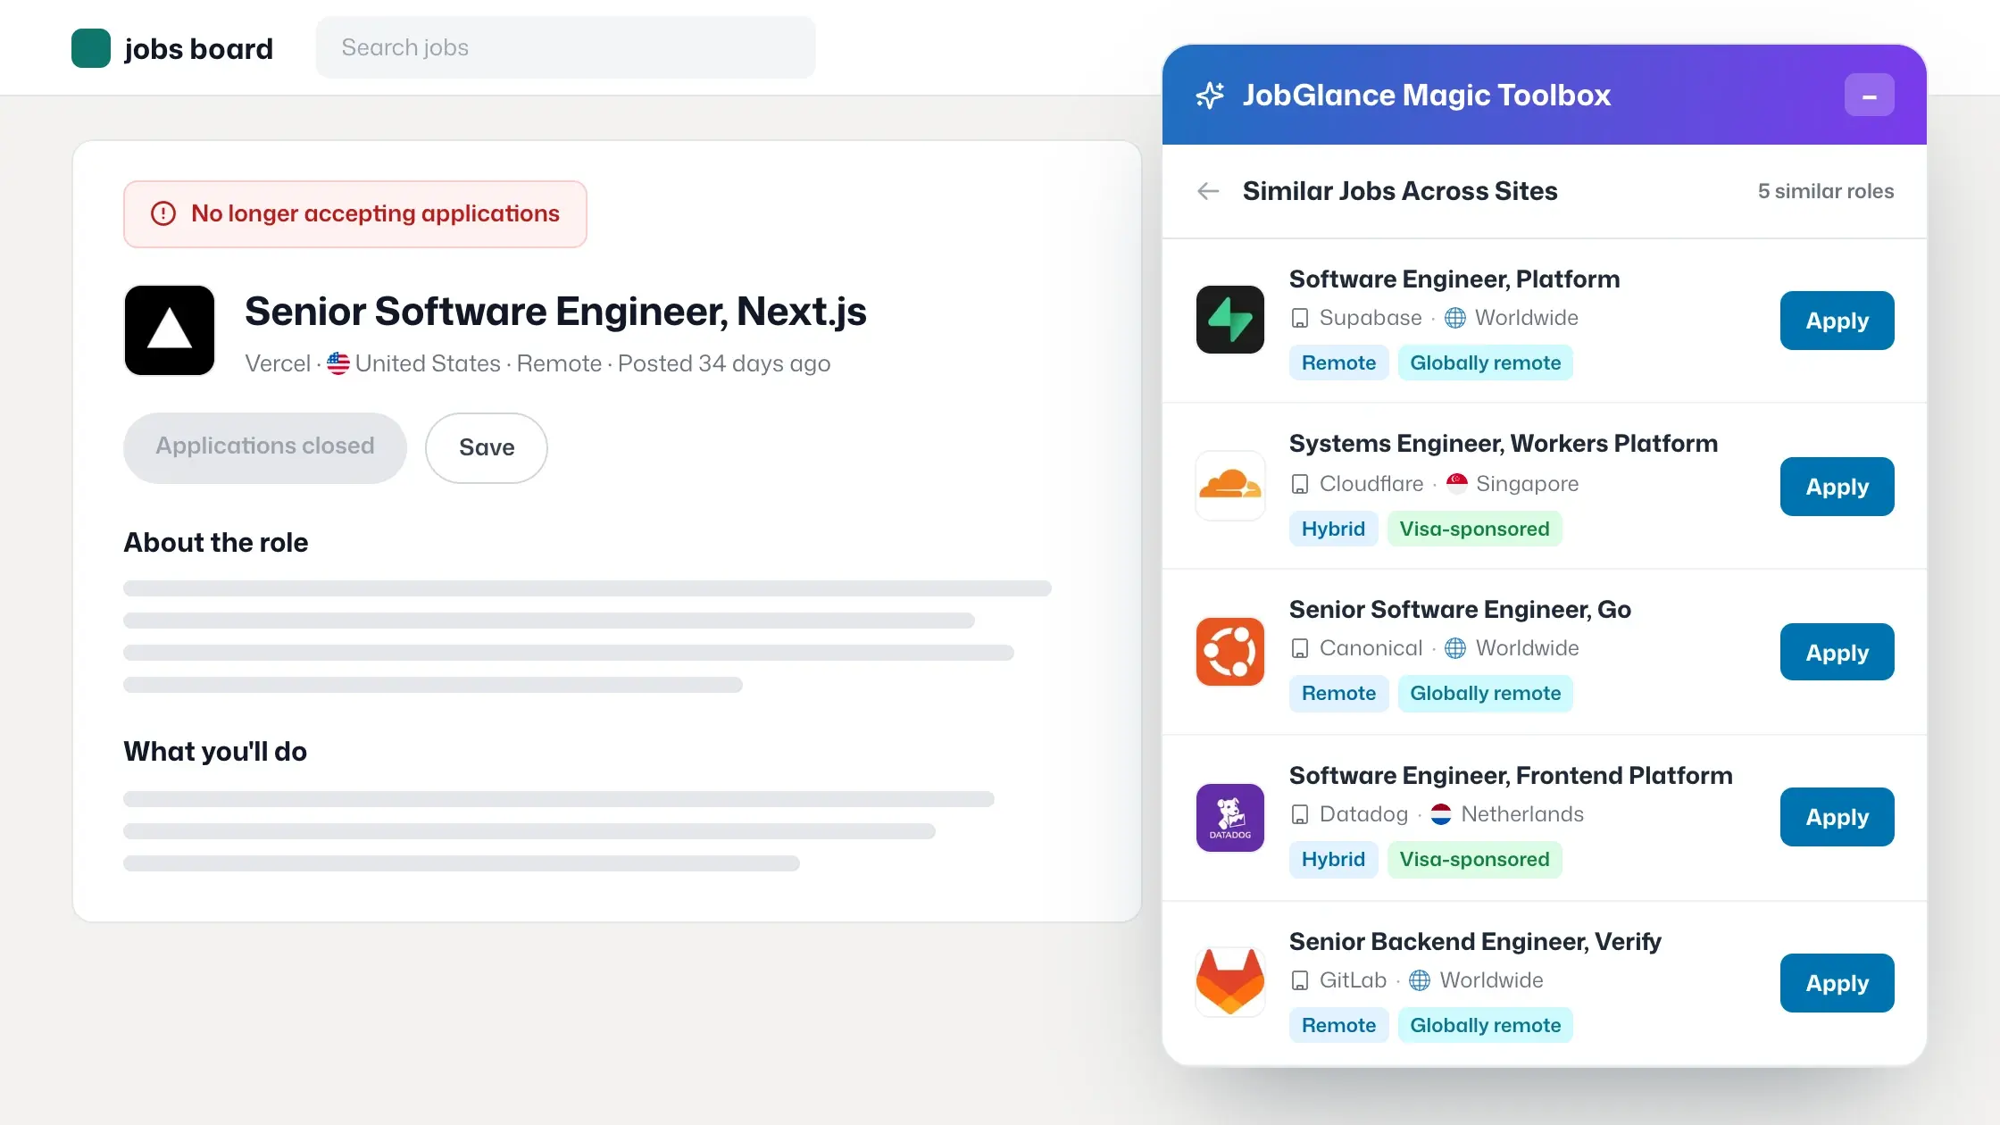
Task: Click the building icon before Cloudflare
Action: (1300, 484)
